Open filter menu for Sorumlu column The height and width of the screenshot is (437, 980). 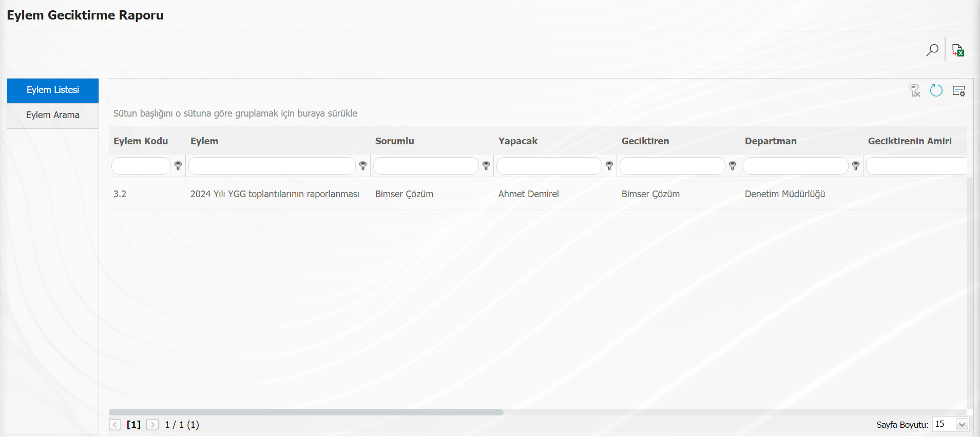tap(486, 166)
